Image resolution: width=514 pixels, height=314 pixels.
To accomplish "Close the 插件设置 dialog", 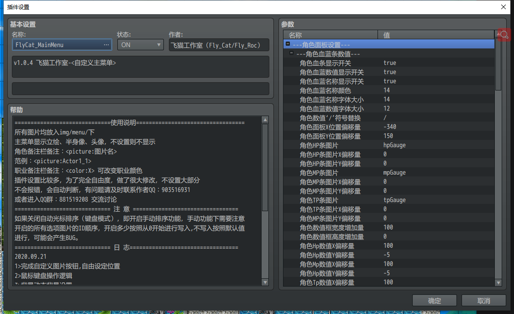I will pos(504,7).
